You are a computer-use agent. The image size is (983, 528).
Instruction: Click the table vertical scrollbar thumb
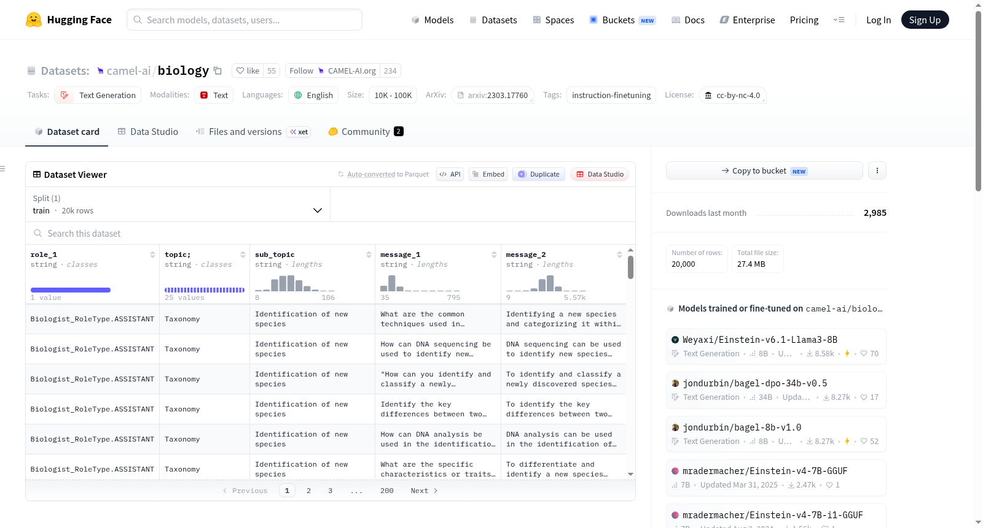630,267
